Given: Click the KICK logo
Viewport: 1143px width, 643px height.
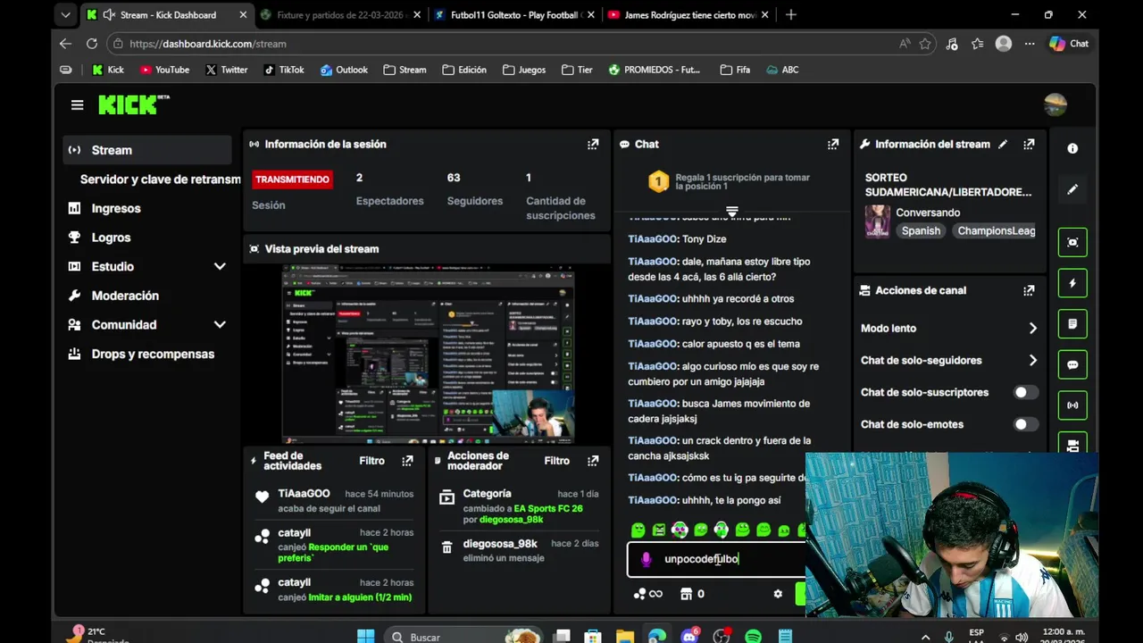Looking at the screenshot, I should [133, 104].
